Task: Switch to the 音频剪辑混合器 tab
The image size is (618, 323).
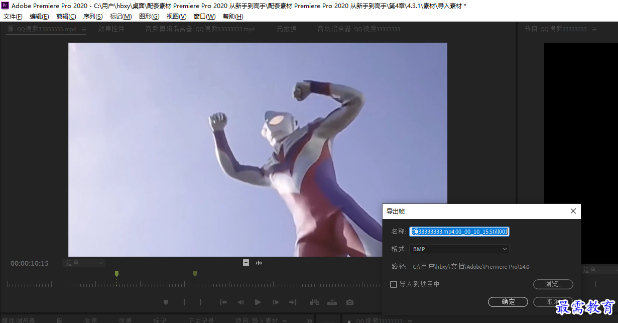Action: click(x=200, y=30)
